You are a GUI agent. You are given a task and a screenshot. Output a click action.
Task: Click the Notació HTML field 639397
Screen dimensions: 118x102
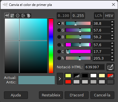(x=95, y=67)
